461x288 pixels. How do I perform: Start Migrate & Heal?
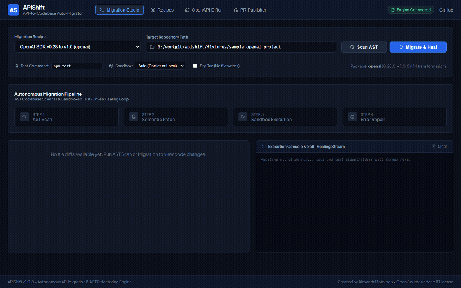[x=418, y=47]
